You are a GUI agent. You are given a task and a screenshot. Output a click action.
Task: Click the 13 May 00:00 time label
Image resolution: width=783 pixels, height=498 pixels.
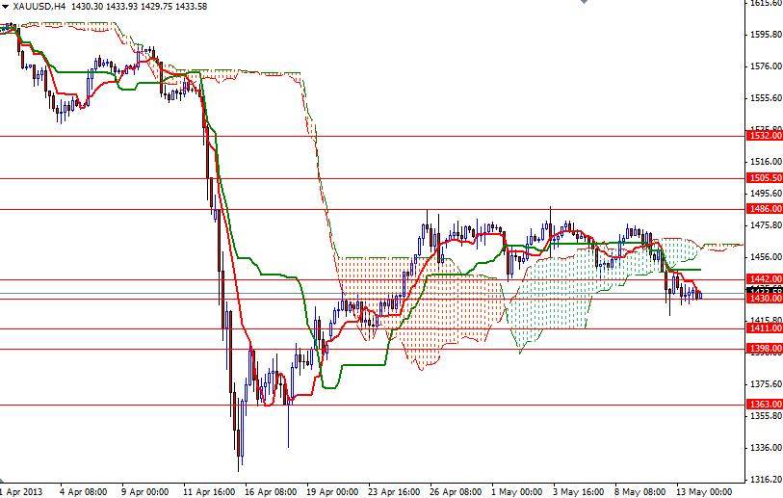click(x=704, y=490)
